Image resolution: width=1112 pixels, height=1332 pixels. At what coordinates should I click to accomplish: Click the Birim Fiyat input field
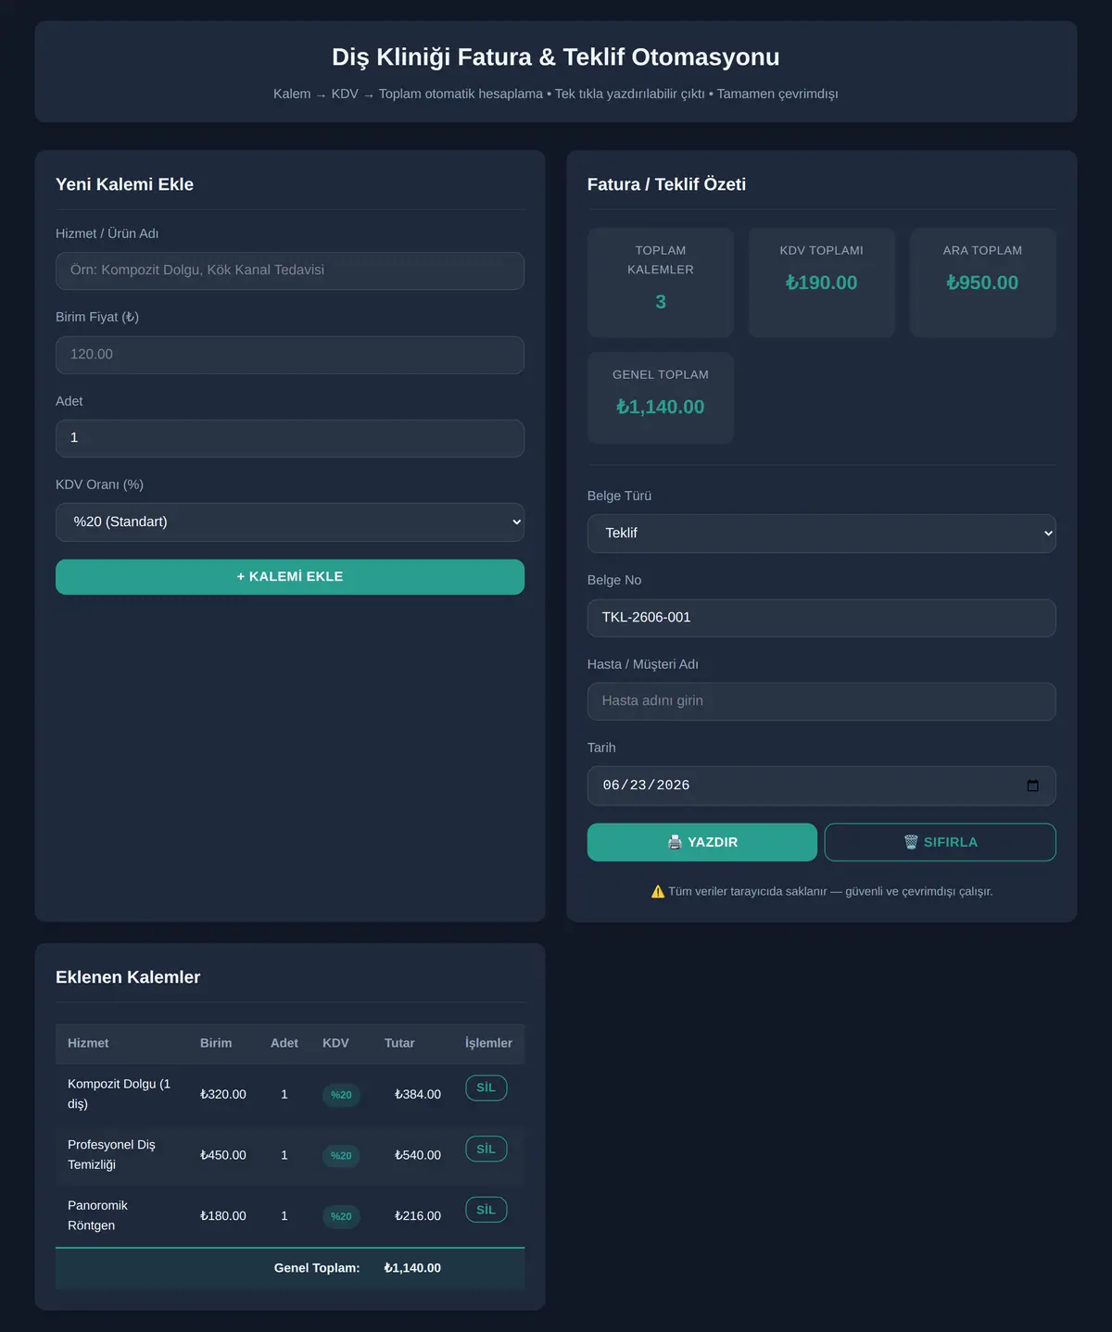[x=290, y=355]
